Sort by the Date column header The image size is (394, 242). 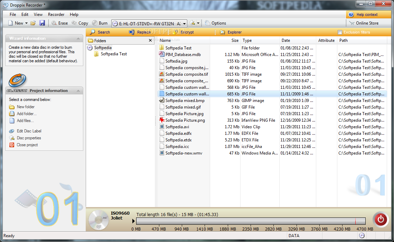(x=298, y=40)
